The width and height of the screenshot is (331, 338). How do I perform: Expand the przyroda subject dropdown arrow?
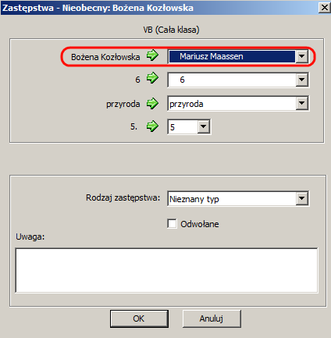[x=301, y=103]
